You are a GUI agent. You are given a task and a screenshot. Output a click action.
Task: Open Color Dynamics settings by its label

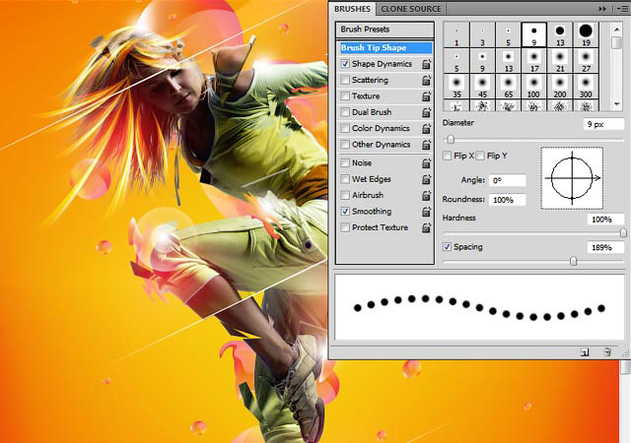(381, 128)
